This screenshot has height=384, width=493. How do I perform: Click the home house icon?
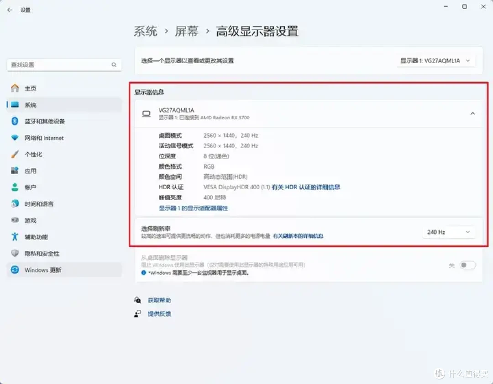pyautogui.click(x=15, y=88)
